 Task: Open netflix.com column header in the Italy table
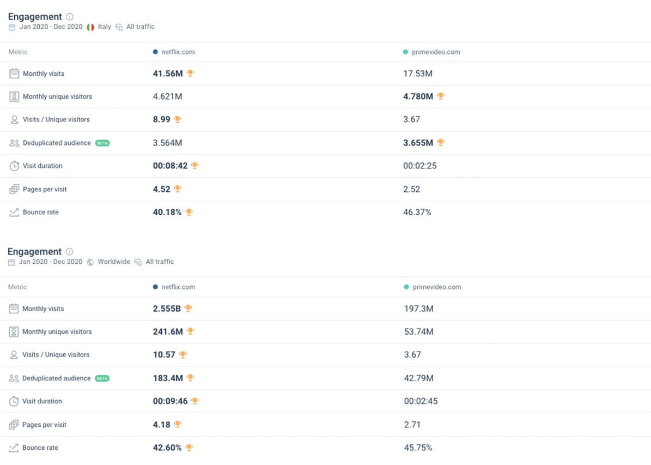point(178,52)
